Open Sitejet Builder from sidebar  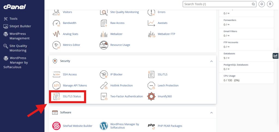tap(20, 26)
